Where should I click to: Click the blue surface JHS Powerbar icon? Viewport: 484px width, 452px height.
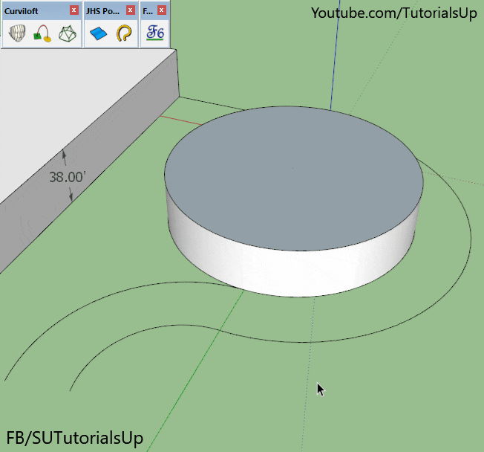[x=98, y=33]
